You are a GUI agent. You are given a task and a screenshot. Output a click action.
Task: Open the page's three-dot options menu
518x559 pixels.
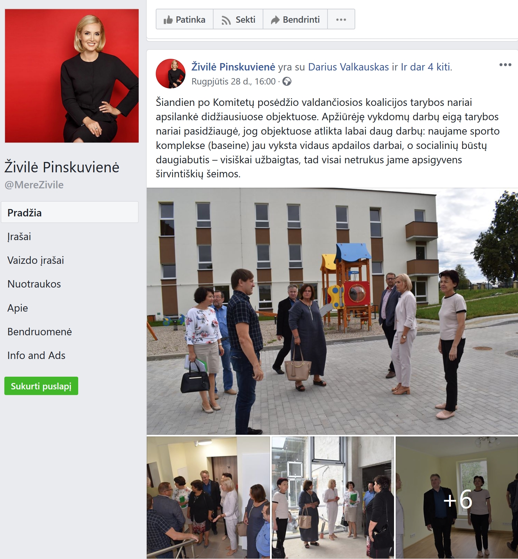point(341,20)
